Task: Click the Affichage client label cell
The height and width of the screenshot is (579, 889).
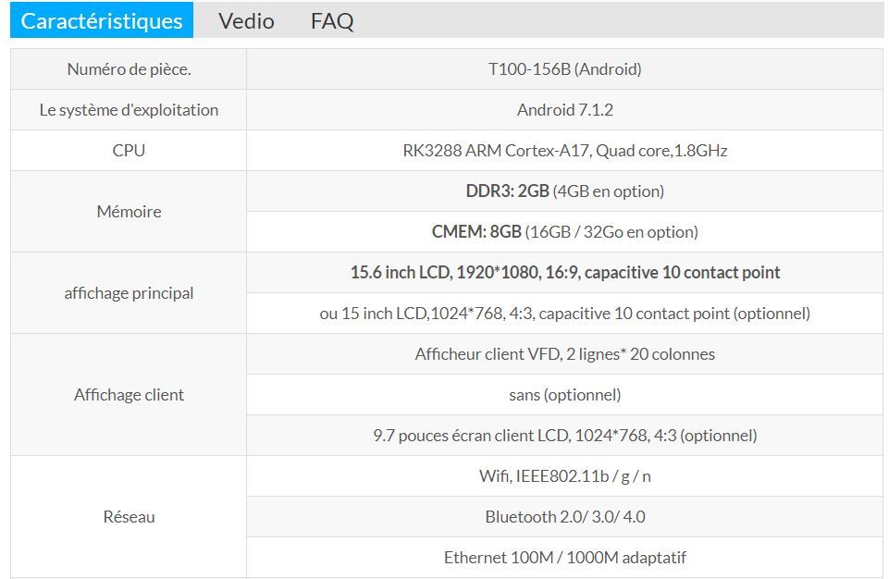Action: tap(129, 395)
